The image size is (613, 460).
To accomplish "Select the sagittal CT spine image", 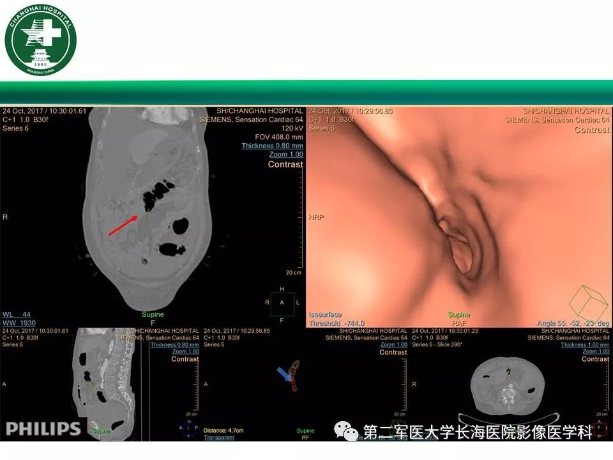I will [x=105, y=385].
